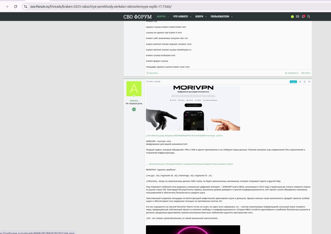This screenshot has height=234, width=331.
Task: Click the browser forward arrow
Action: (7, 6)
